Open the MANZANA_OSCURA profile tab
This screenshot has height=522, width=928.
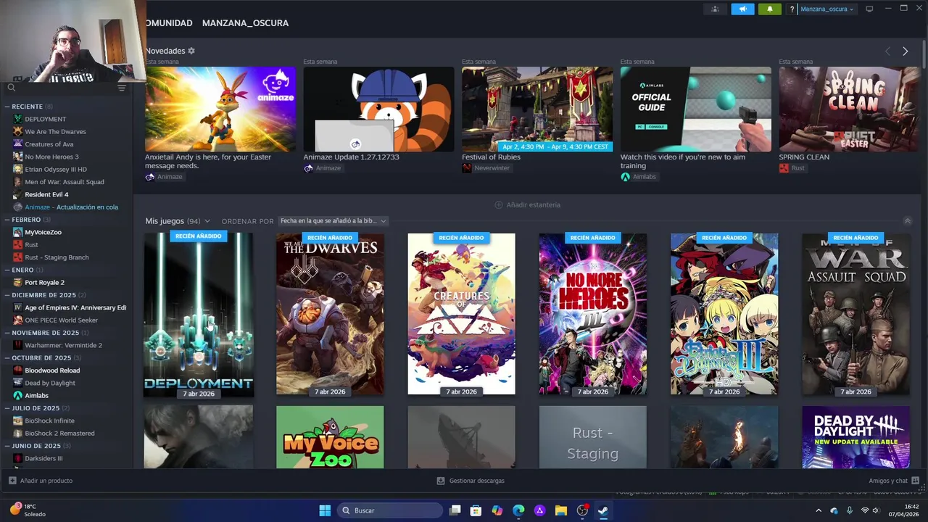pyautogui.click(x=245, y=23)
